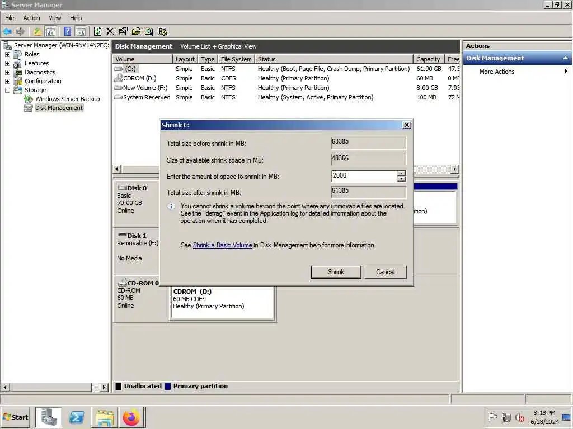Open the Help menu
Image resolution: width=573 pixels, height=429 pixels.
click(76, 18)
